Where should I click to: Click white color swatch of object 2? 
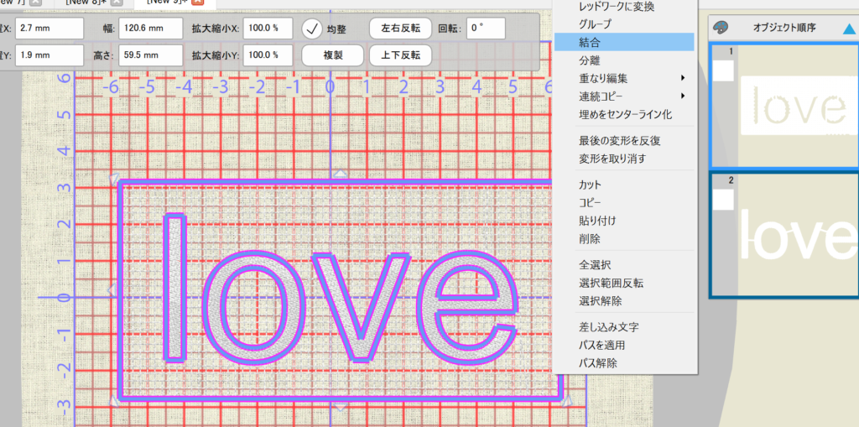(723, 200)
